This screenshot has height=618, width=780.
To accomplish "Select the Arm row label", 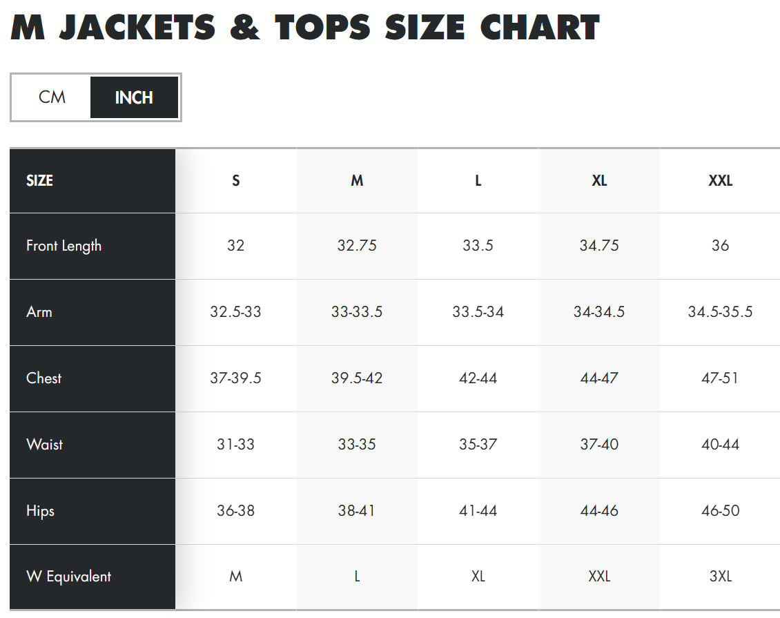I will pos(39,312).
